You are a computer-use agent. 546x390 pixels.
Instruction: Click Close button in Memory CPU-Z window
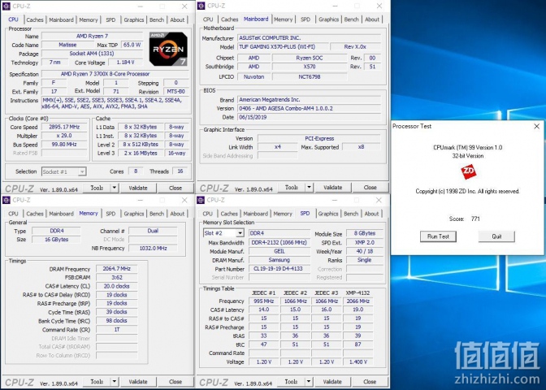175,382
